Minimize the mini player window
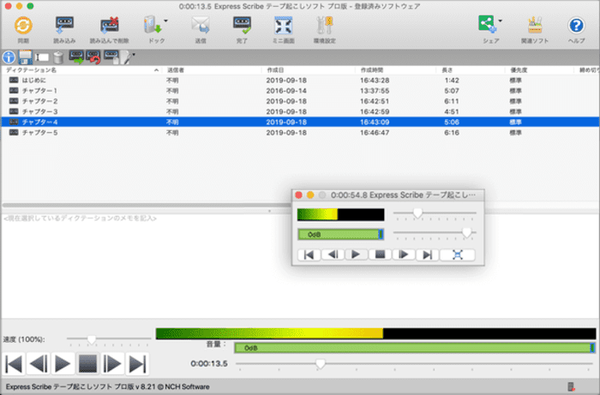 (x=310, y=195)
